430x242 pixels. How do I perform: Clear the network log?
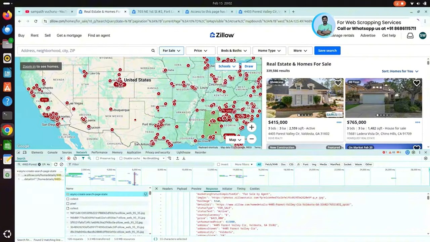pos(75,158)
